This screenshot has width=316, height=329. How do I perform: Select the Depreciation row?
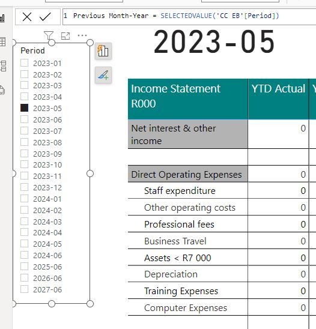click(x=187, y=274)
